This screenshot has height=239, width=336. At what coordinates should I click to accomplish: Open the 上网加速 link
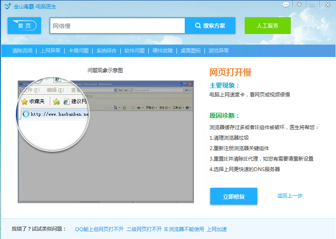click(217, 229)
